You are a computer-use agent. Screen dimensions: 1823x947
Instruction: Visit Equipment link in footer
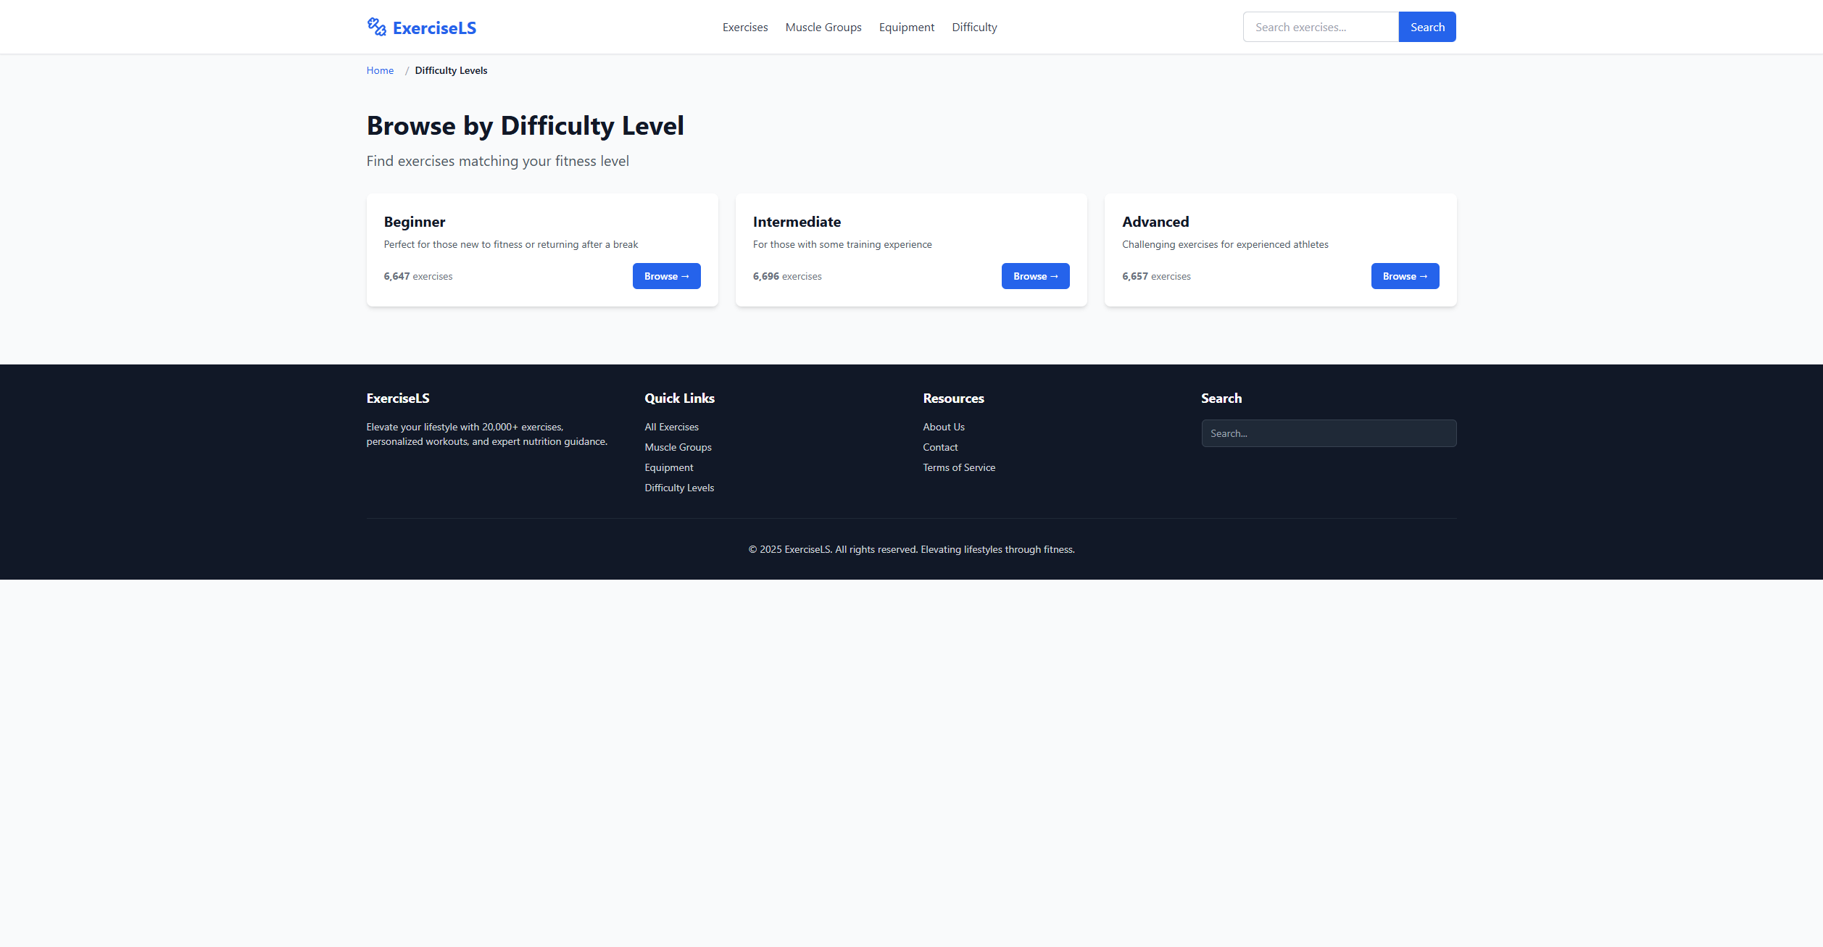point(668,467)
